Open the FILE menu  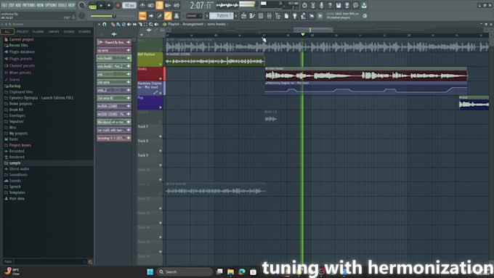click(4, 5)
